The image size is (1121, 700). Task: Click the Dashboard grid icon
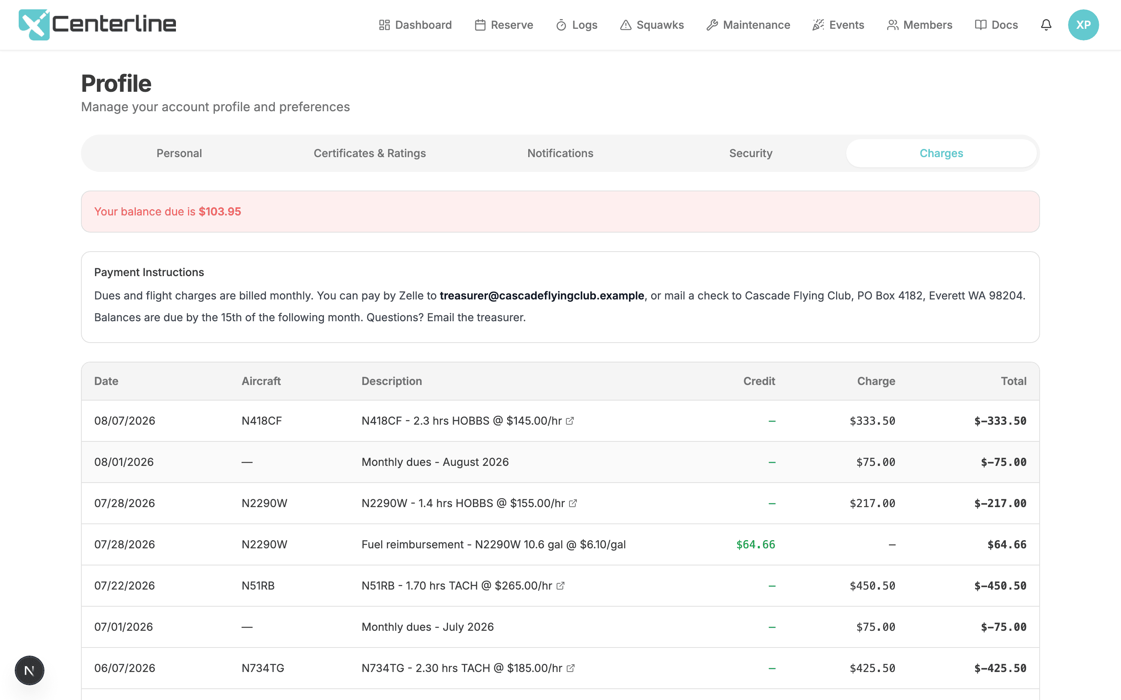point(384,25)
